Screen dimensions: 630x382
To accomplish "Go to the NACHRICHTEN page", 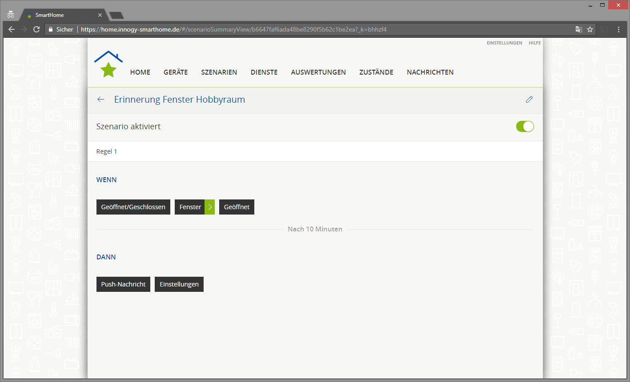I will click(x=430, y=72).
